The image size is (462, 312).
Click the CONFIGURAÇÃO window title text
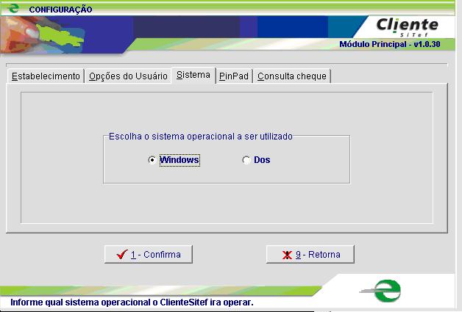click(x=60, y=10)
